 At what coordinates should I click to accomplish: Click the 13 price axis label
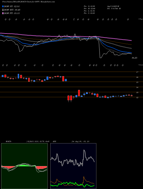(137, 92)
